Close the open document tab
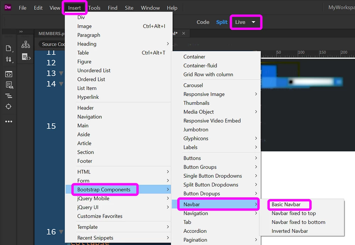This screenshot has height=245, width=355. (184, 33)
